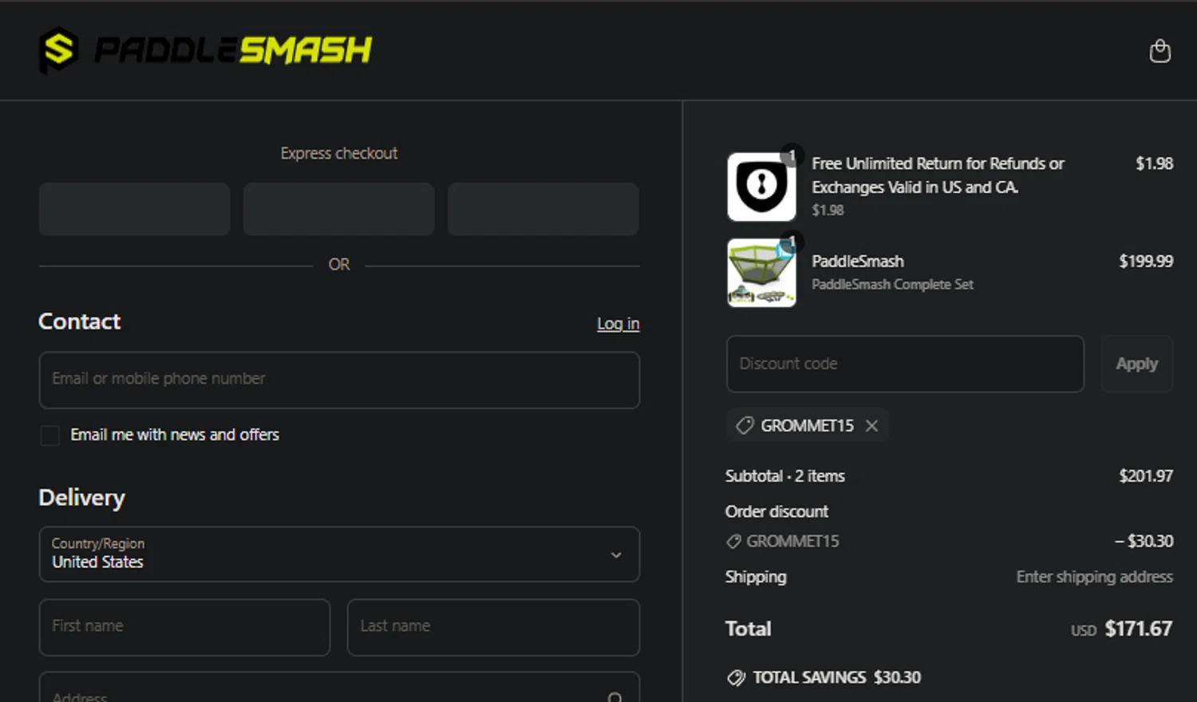The height and width of the screenshot is (702, 1197).
Task: Open the shopping bag cart icon
Action: (x=1159, y=50)
